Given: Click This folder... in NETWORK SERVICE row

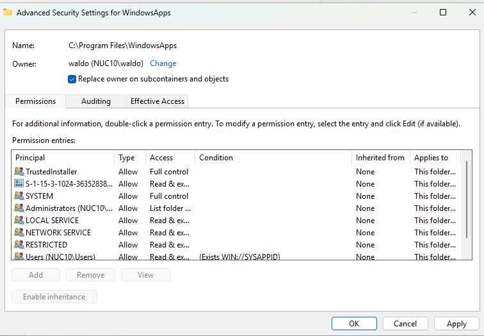Looking at the screenshot, I should (x=435, y=233).
